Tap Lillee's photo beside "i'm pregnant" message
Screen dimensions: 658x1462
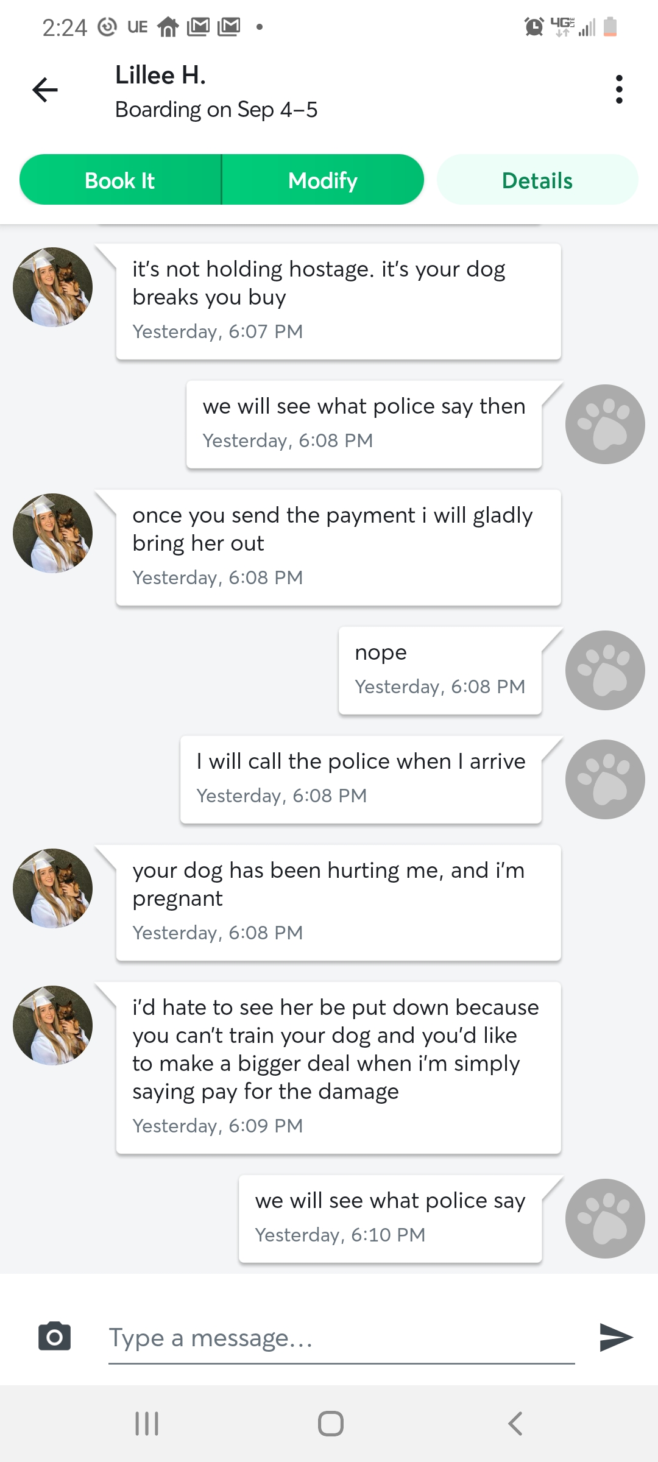click(53, 888)
